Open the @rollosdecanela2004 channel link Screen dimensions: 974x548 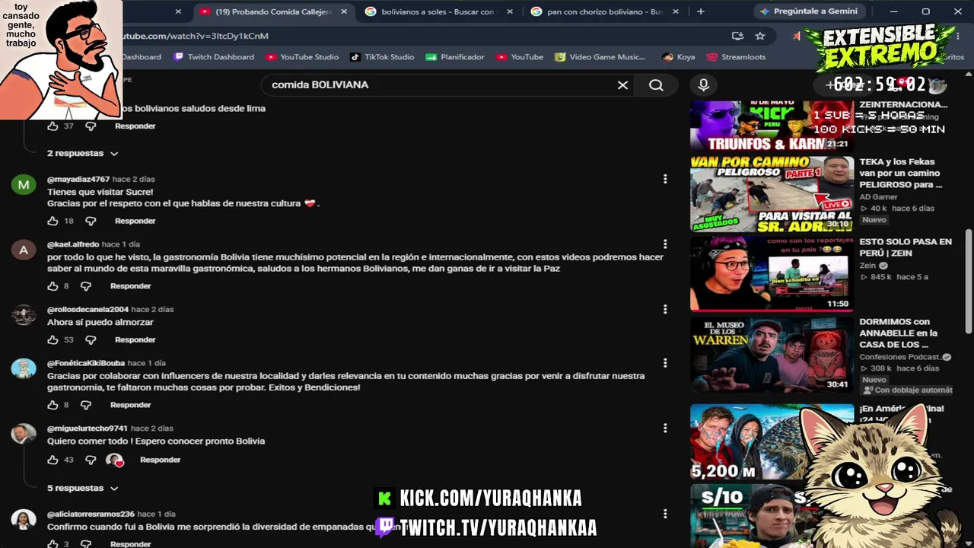(88, 310)
